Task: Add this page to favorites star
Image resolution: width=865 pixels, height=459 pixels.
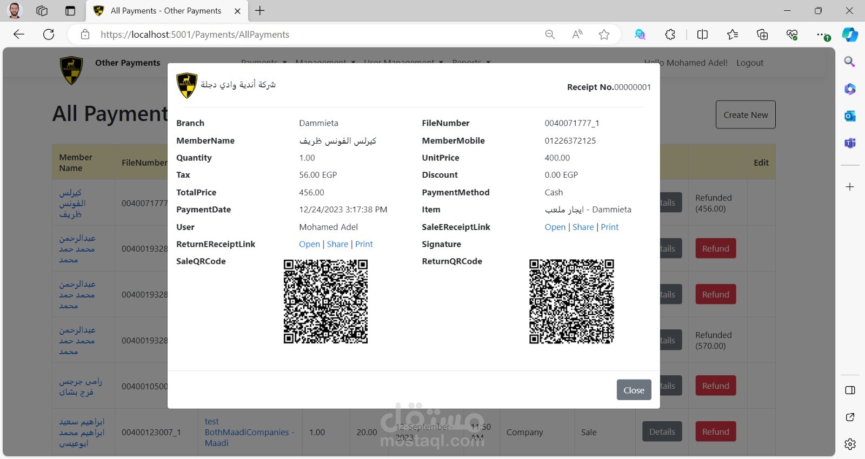Action: 604,35
